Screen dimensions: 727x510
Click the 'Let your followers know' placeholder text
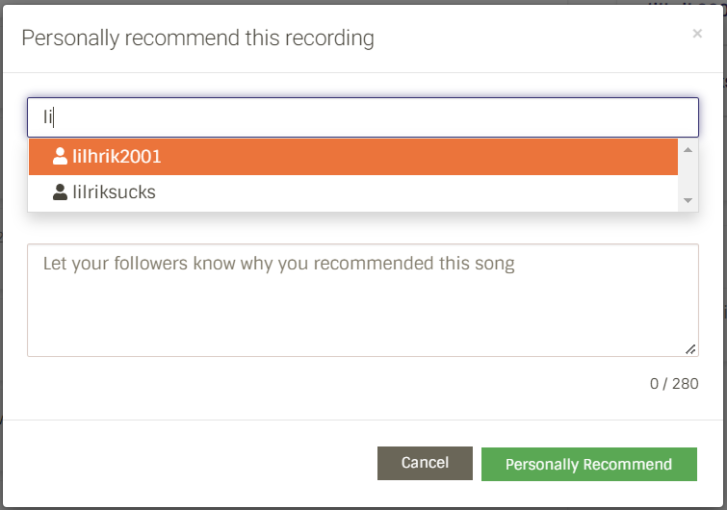(279, 264)
